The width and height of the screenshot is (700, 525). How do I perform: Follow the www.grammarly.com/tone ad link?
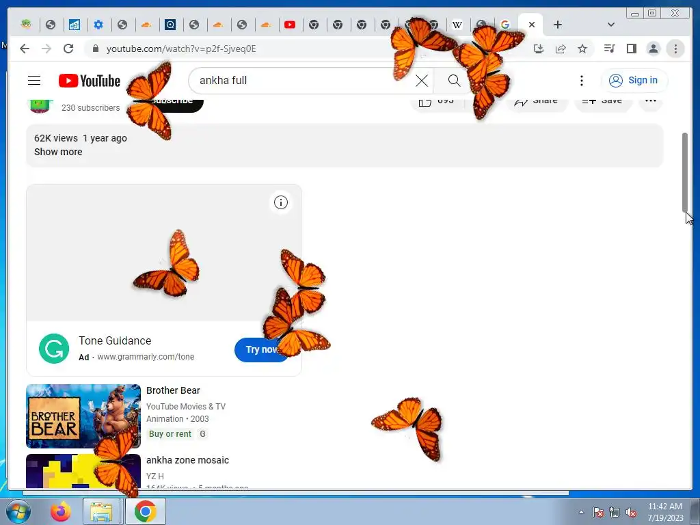tap(146, 357)
